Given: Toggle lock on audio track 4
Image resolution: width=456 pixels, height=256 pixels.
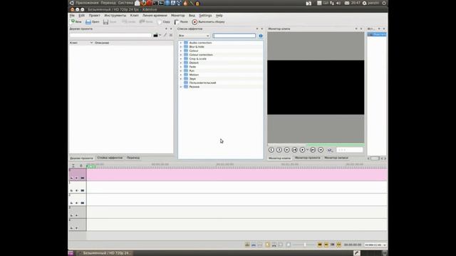Looking at the screenshot, I should pos(71,228).
